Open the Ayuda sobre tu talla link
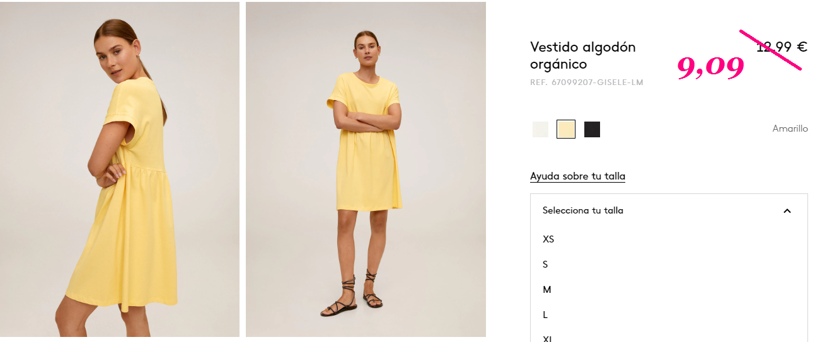 click(x=577, y=176)
